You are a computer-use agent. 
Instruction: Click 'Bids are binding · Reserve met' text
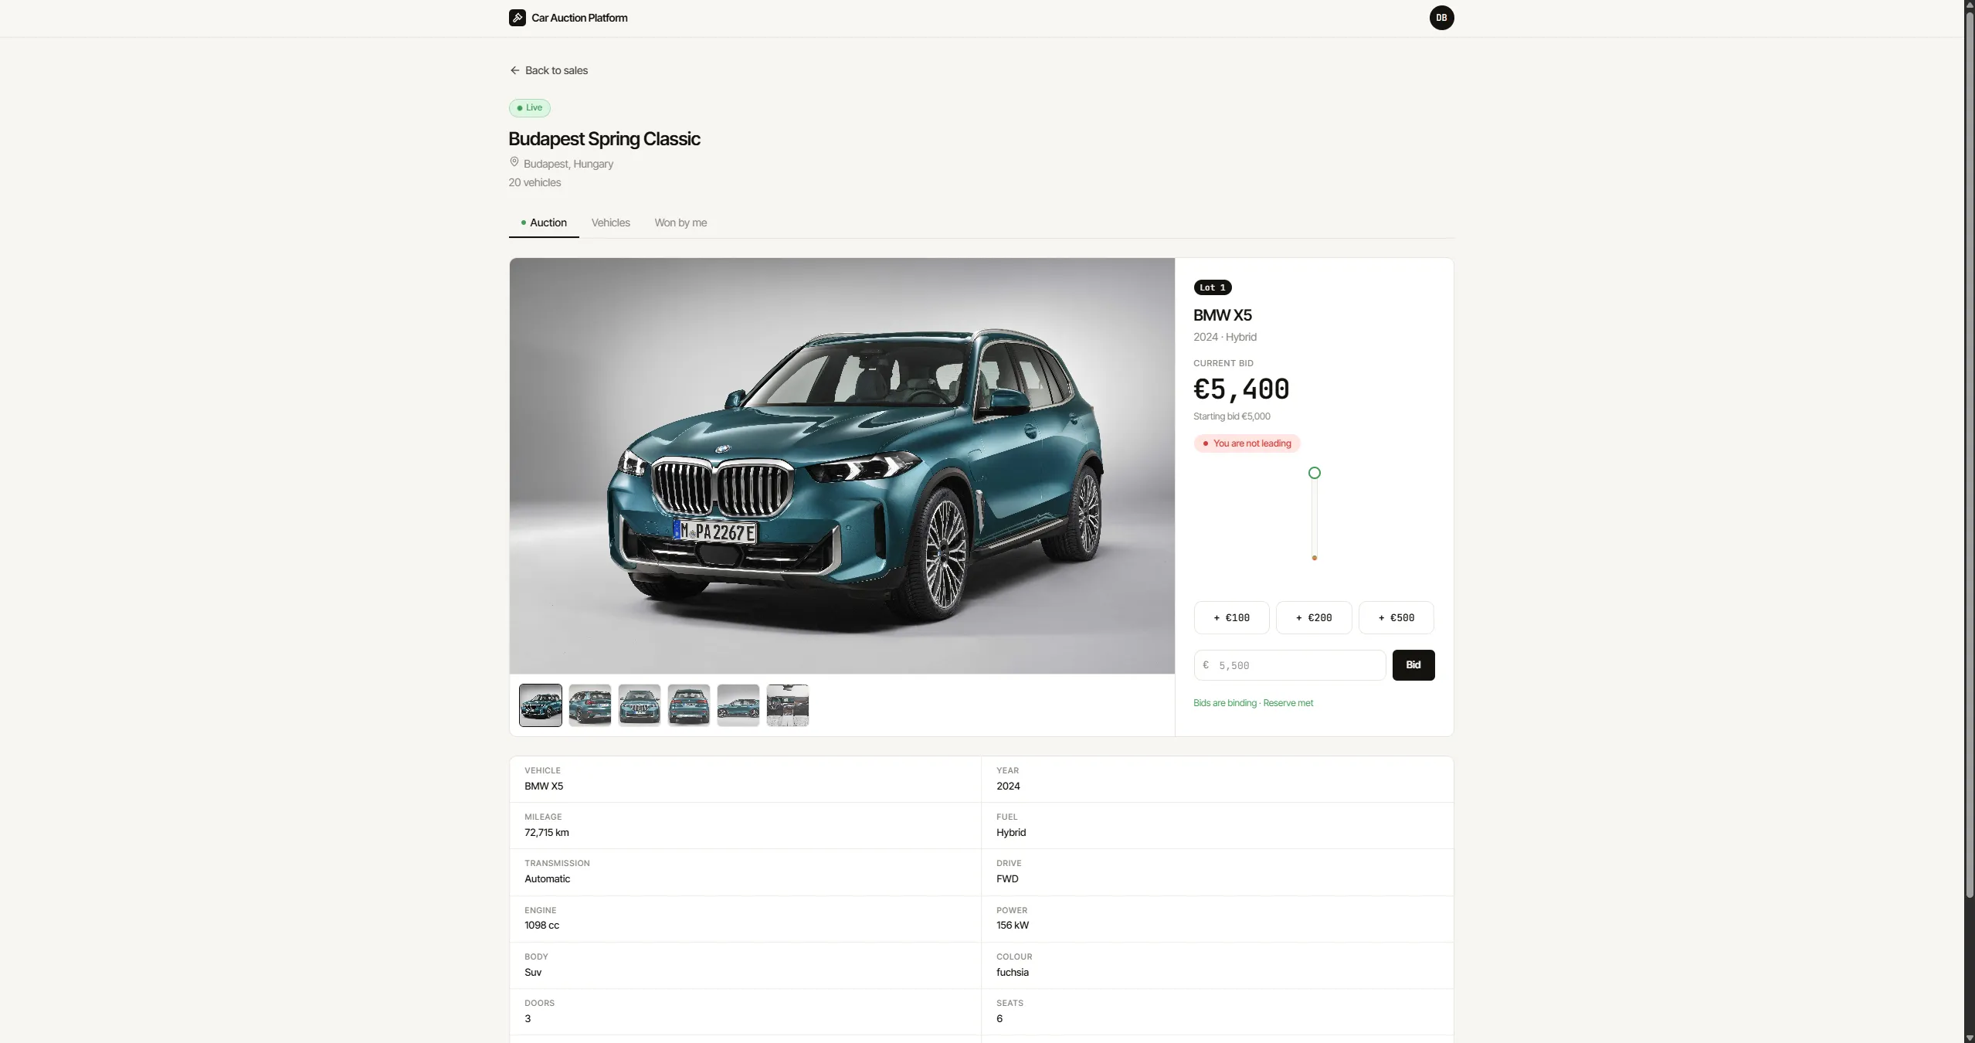point(1253,703)
